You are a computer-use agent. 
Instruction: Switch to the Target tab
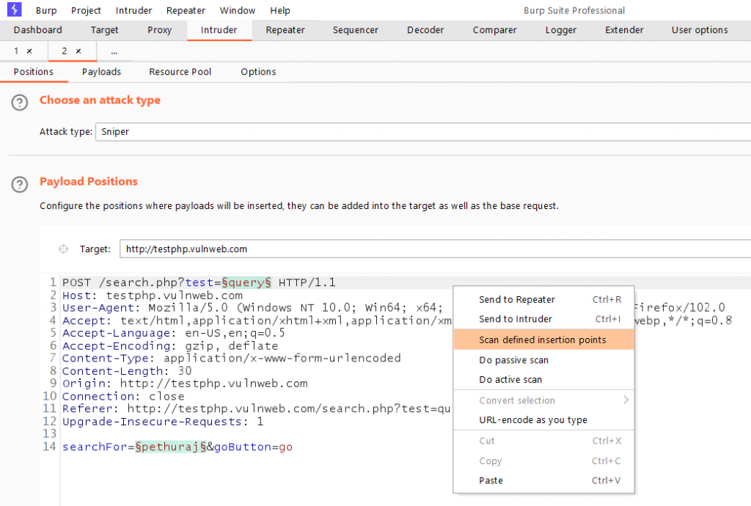(x=104, y=30)
